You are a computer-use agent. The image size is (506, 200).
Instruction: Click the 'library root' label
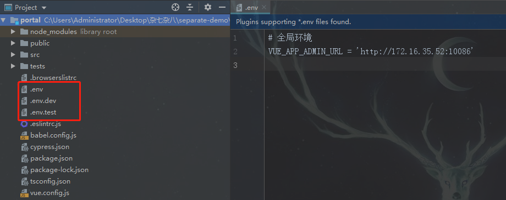[x=98, y=32]
